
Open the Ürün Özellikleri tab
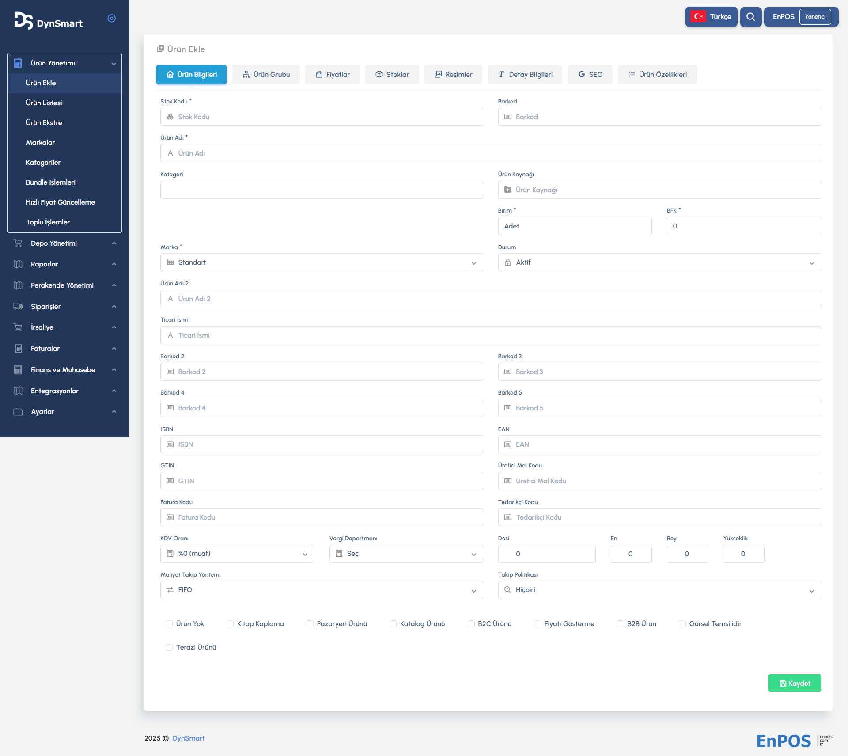(657, 75)
